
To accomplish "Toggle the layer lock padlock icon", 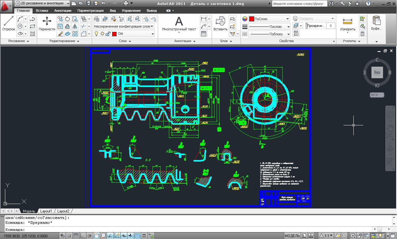I will coord(108,34).
